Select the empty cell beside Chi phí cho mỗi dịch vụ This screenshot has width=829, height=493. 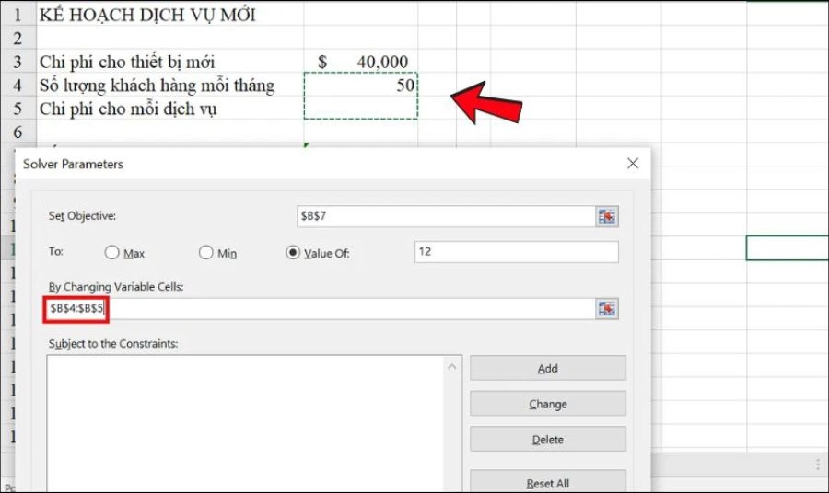(x=360, y=109)
